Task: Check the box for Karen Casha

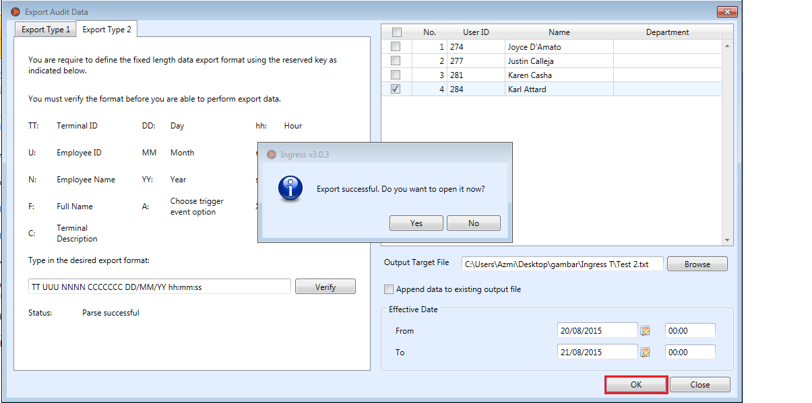Action: [396, 75]
